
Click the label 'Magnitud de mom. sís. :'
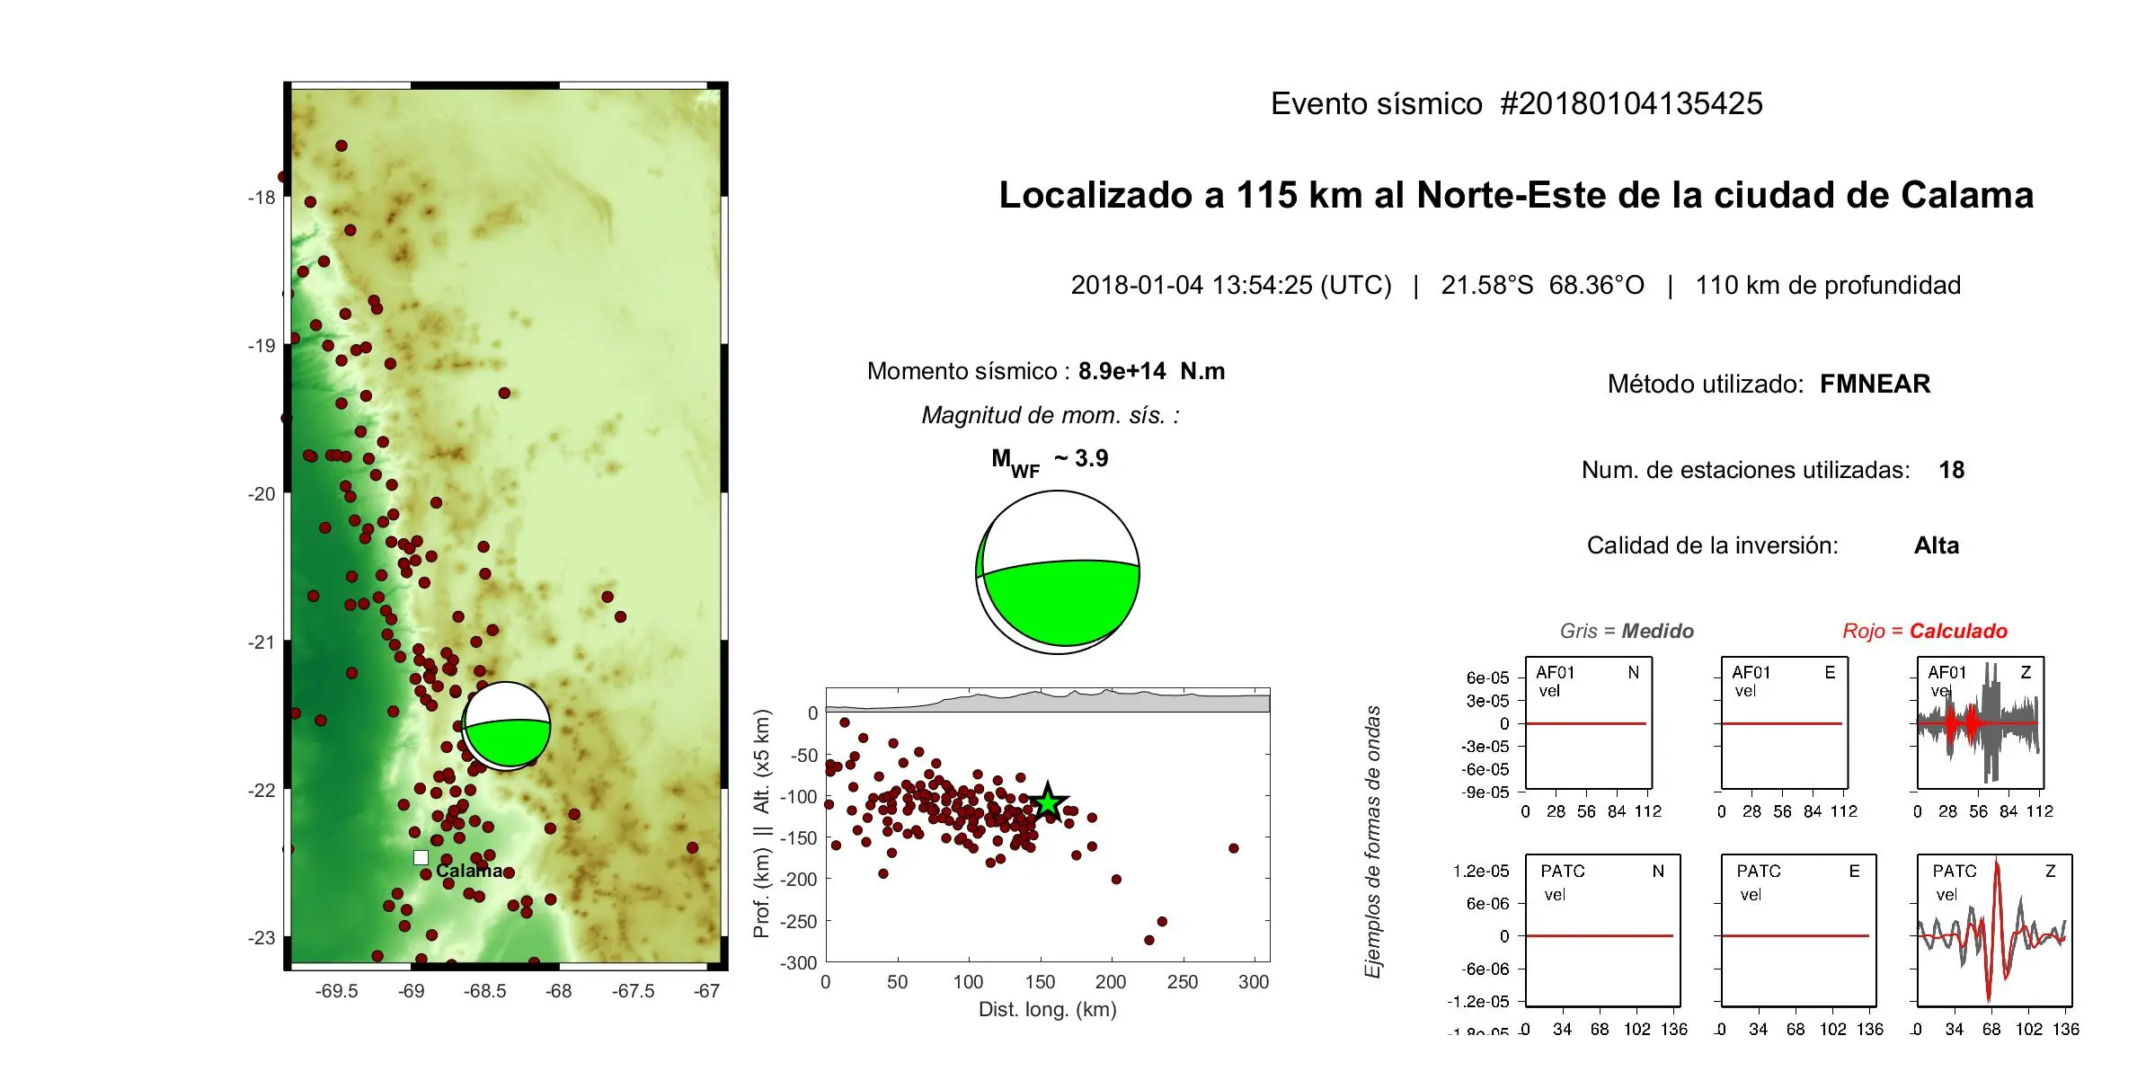[x=1051, y=415]
